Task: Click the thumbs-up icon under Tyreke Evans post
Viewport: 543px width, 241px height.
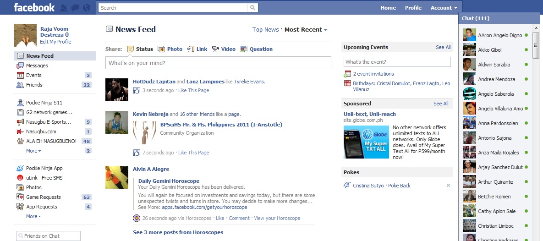Action: (137, 90)
